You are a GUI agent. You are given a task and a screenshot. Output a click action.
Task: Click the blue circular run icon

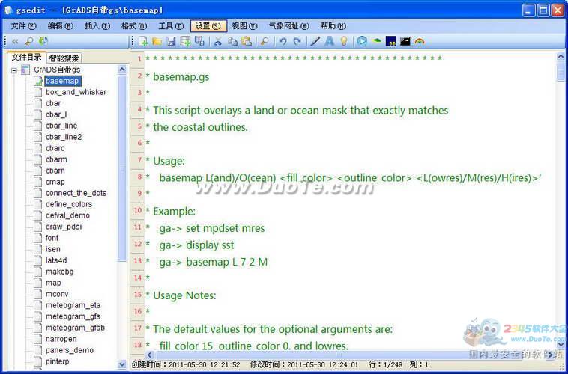pos(361,41)
